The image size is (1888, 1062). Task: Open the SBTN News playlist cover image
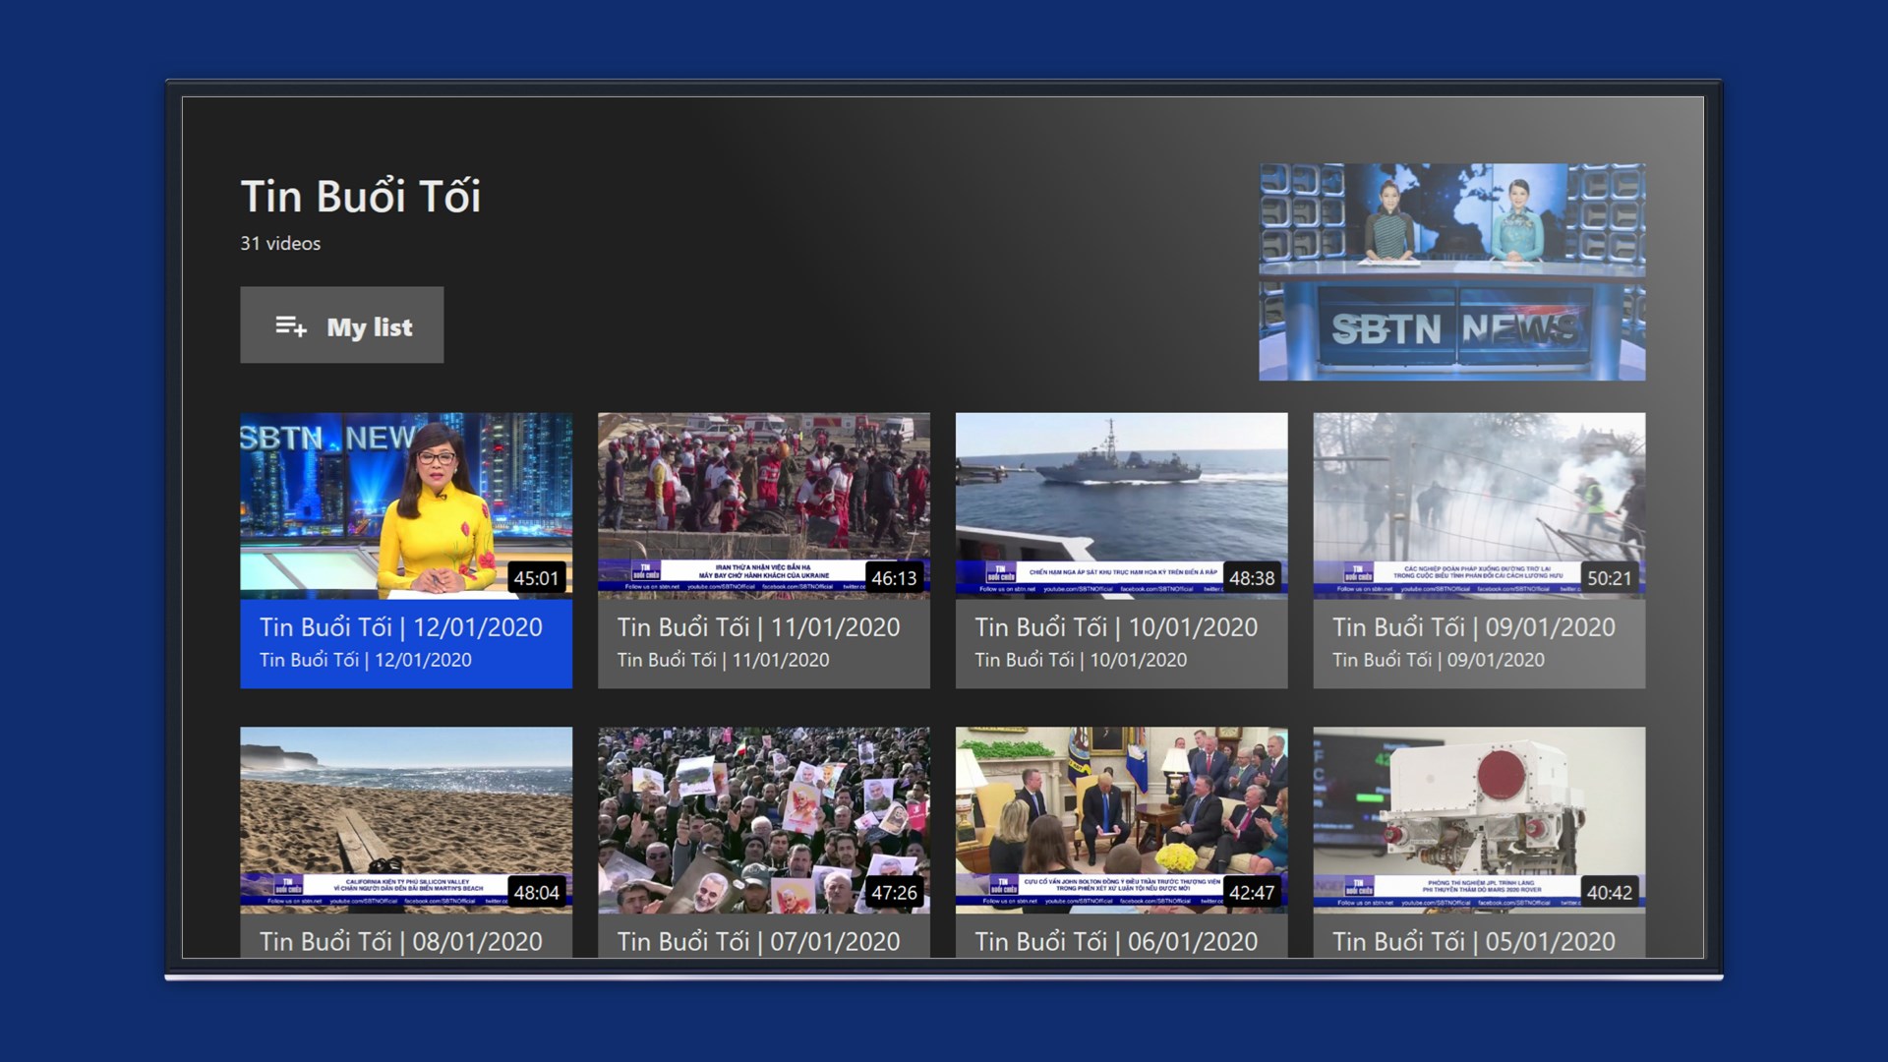(1451, 272)
